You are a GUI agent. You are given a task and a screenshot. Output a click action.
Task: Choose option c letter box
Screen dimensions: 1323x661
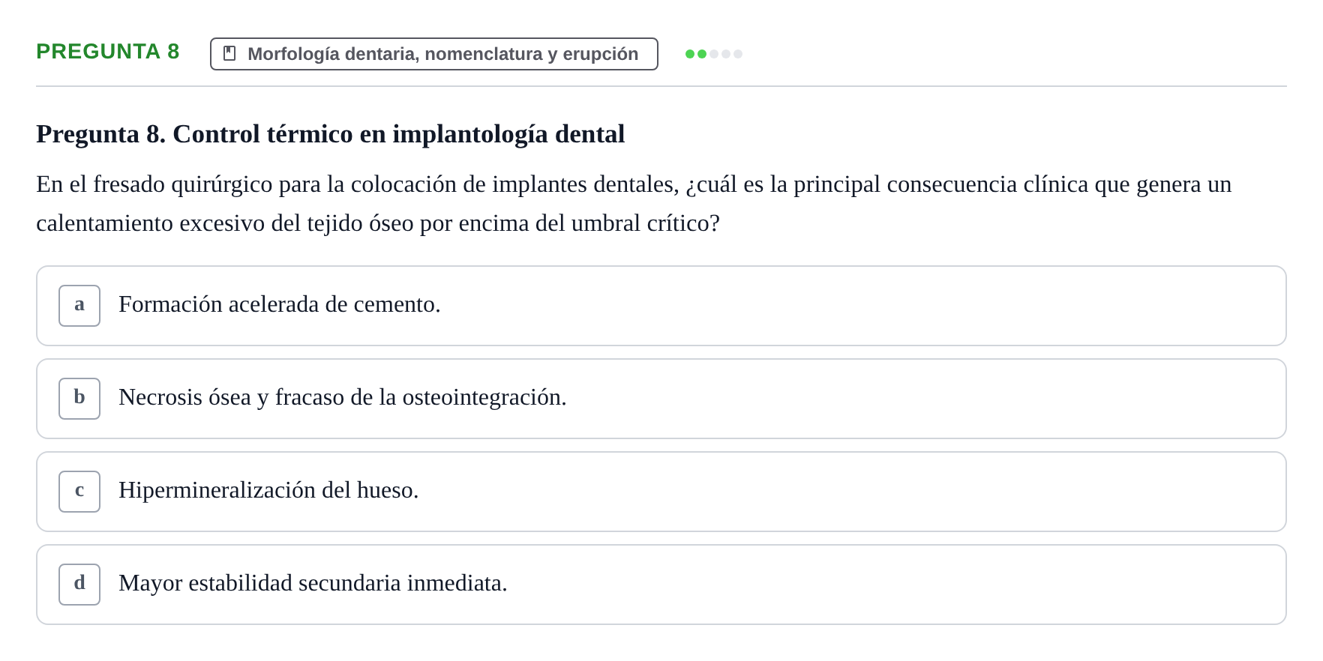pos(79,492)
